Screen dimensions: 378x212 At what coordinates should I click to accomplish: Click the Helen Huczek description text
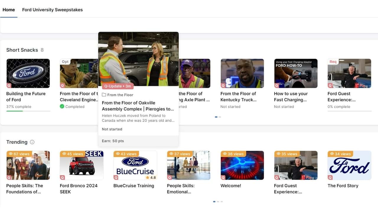point(138,118)
